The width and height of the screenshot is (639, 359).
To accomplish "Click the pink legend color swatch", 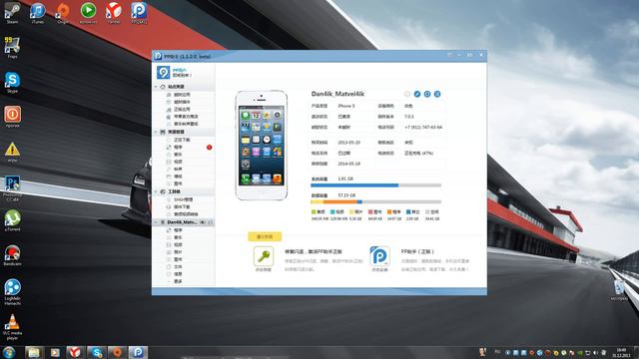I will tap(370, 211).
